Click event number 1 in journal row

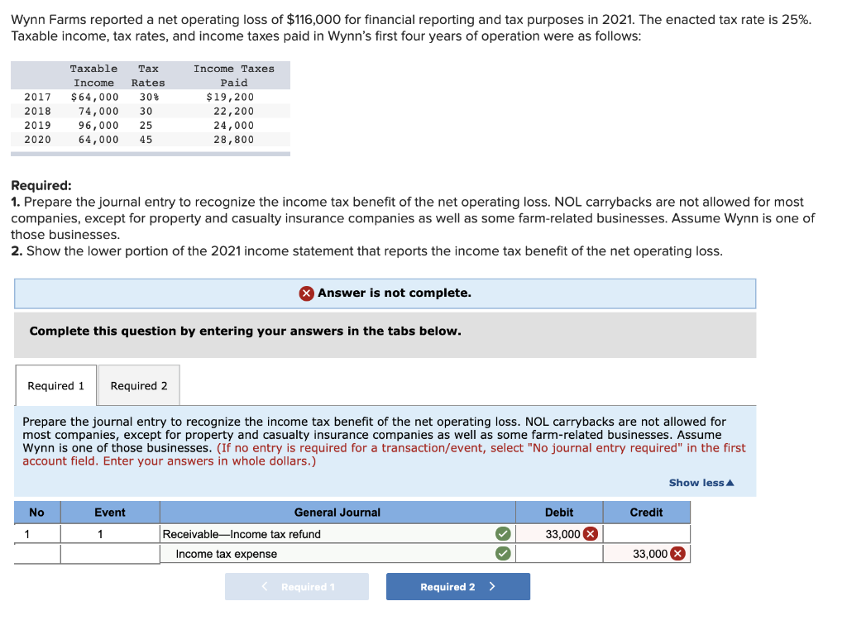tap(100, 534)
